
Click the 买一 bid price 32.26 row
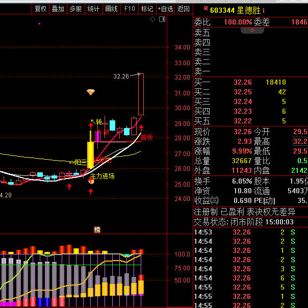click(242, 82)
